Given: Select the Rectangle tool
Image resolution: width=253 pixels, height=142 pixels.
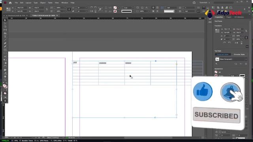Looking at the screenshot, I should (x=5, y=53).
